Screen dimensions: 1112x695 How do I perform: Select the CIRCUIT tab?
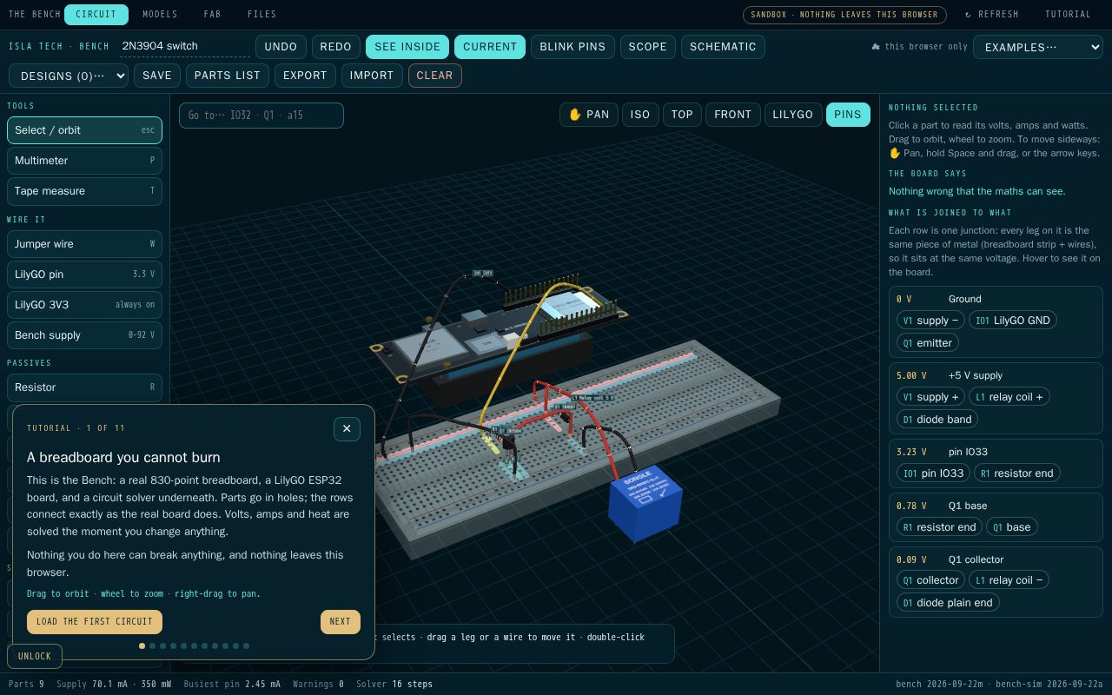[x=96, y=14]
